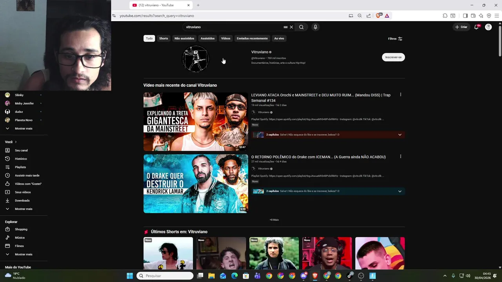
Task: Open the Sliinky subscription channel
Action: pos(24,95)
